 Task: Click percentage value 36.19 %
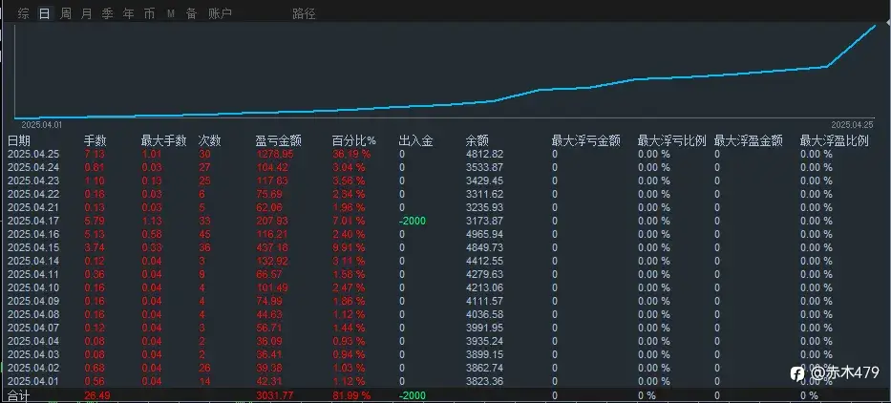(351, 154)
